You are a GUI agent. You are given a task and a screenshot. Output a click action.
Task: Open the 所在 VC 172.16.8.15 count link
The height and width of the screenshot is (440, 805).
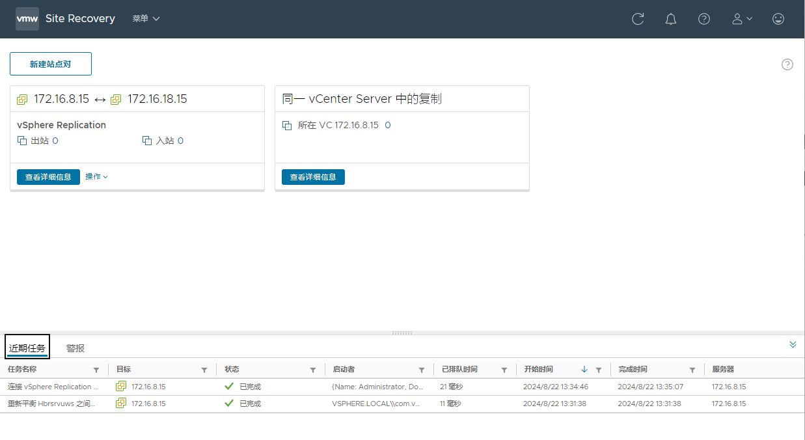coord(388,125)
